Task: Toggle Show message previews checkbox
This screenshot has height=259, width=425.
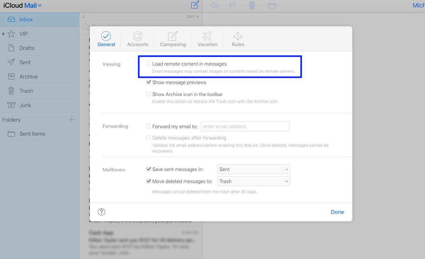Action: pos(148,82)
